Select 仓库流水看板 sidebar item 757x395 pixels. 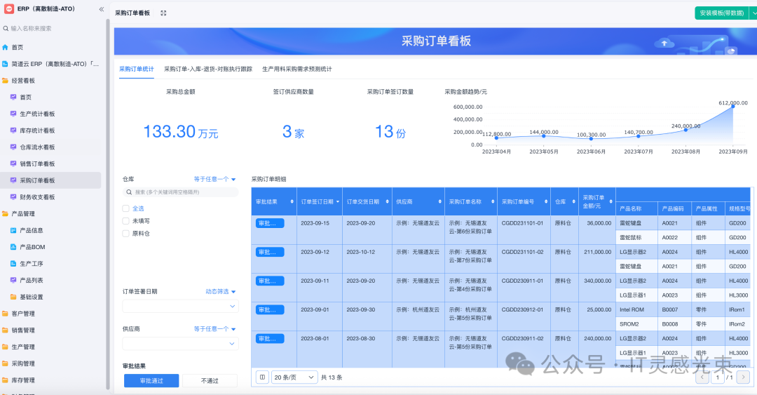37,147
